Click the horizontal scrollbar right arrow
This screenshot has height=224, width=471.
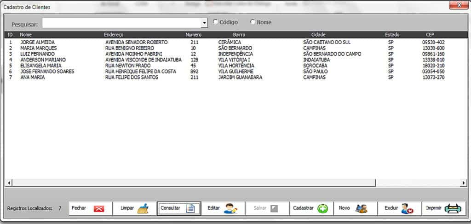coord(464,183)
